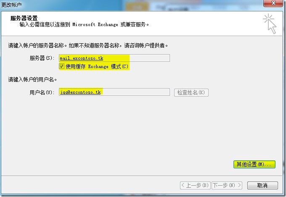Click the 服务器设置 bold heading
This screenshot has width=286, height=197.
tap(24, 18)
